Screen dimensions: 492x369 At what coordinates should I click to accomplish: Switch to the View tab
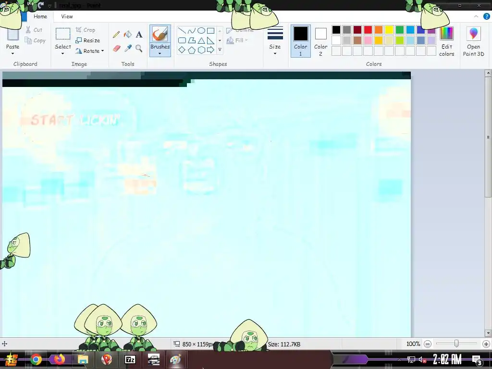pyautogui.click(x=67, y=16)
